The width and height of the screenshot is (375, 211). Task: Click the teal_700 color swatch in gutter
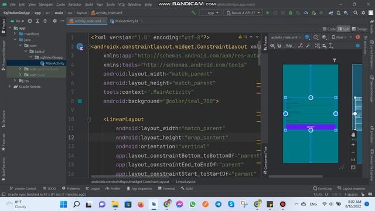(80, 101)
